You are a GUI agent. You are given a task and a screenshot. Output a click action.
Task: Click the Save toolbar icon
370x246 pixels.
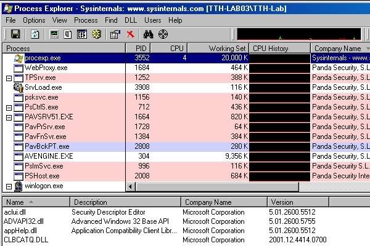tap(15, 34)
